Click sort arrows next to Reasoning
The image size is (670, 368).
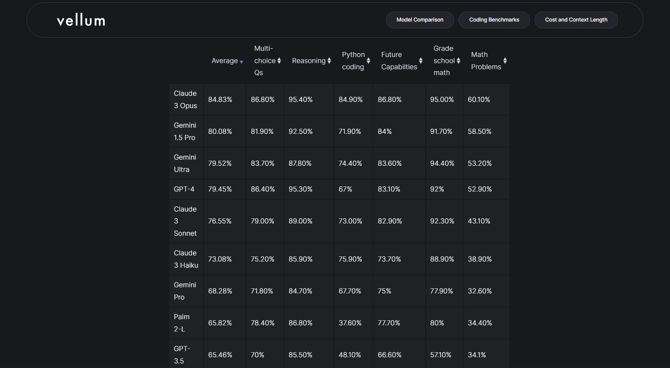(x=329, y=61)
